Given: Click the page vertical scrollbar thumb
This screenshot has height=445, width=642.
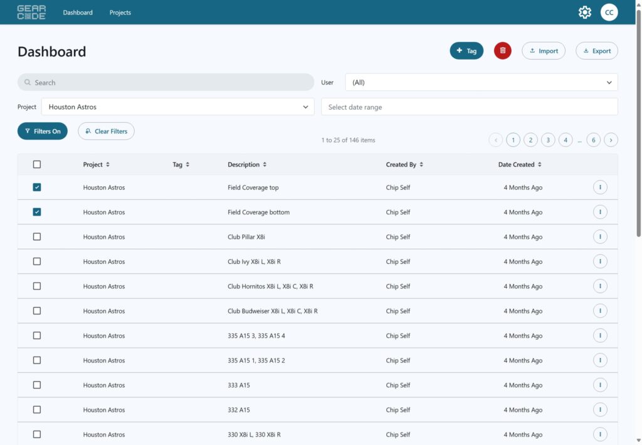Looking at the screenshot, I should tap(638, 123).
